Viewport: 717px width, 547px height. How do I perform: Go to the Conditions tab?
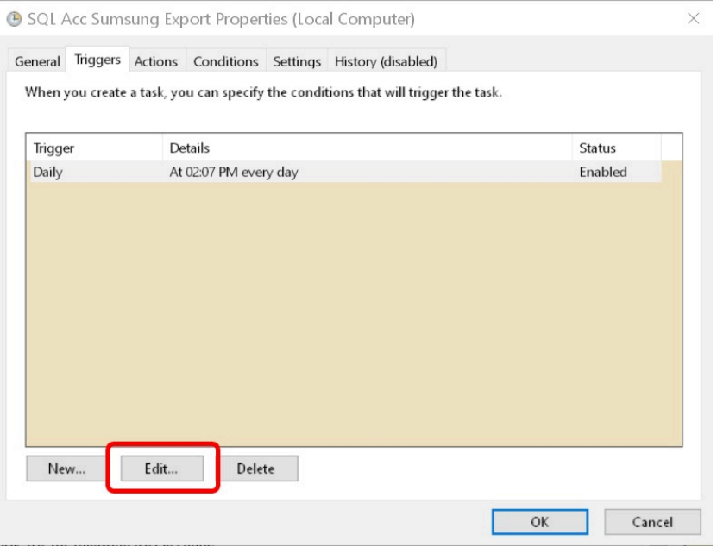225,62
